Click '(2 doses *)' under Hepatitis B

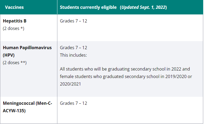13,28
